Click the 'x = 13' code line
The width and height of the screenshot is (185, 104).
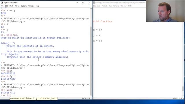[97, 30]
